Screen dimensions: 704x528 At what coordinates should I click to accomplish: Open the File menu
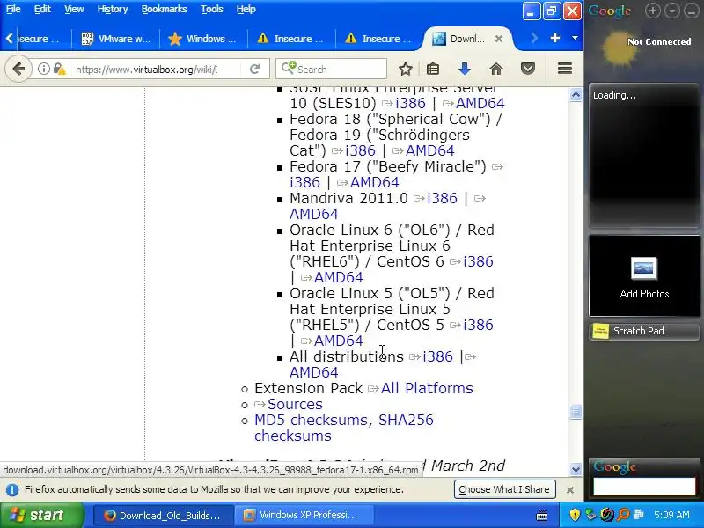(13, 9)
